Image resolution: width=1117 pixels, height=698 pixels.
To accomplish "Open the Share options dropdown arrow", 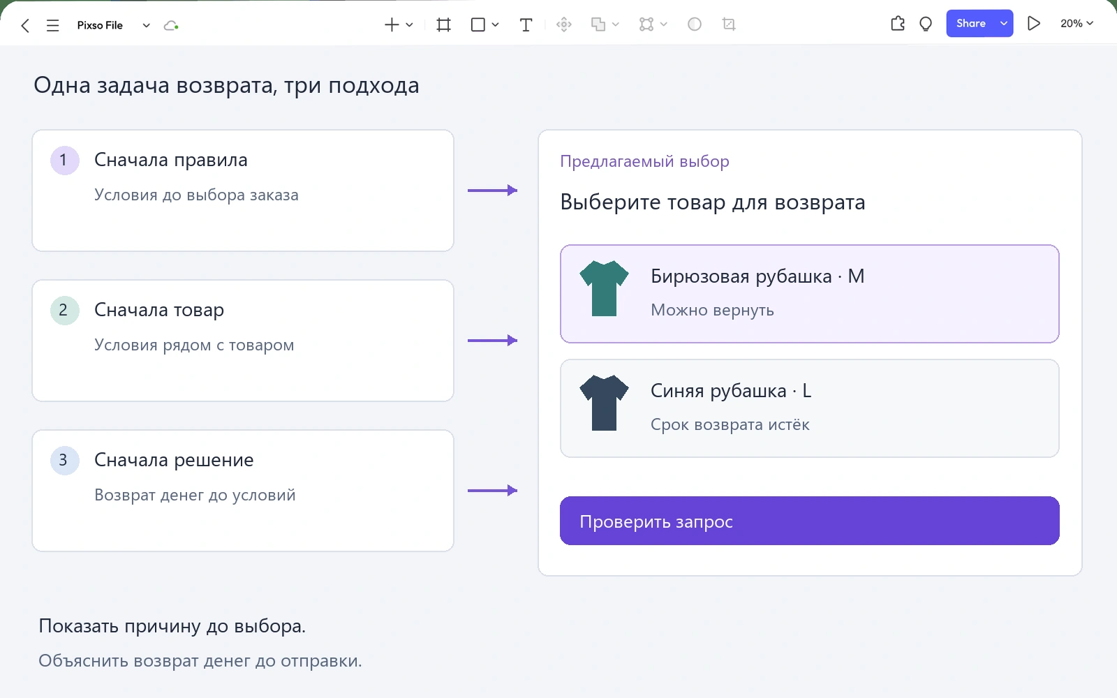I will (1003, 24).
